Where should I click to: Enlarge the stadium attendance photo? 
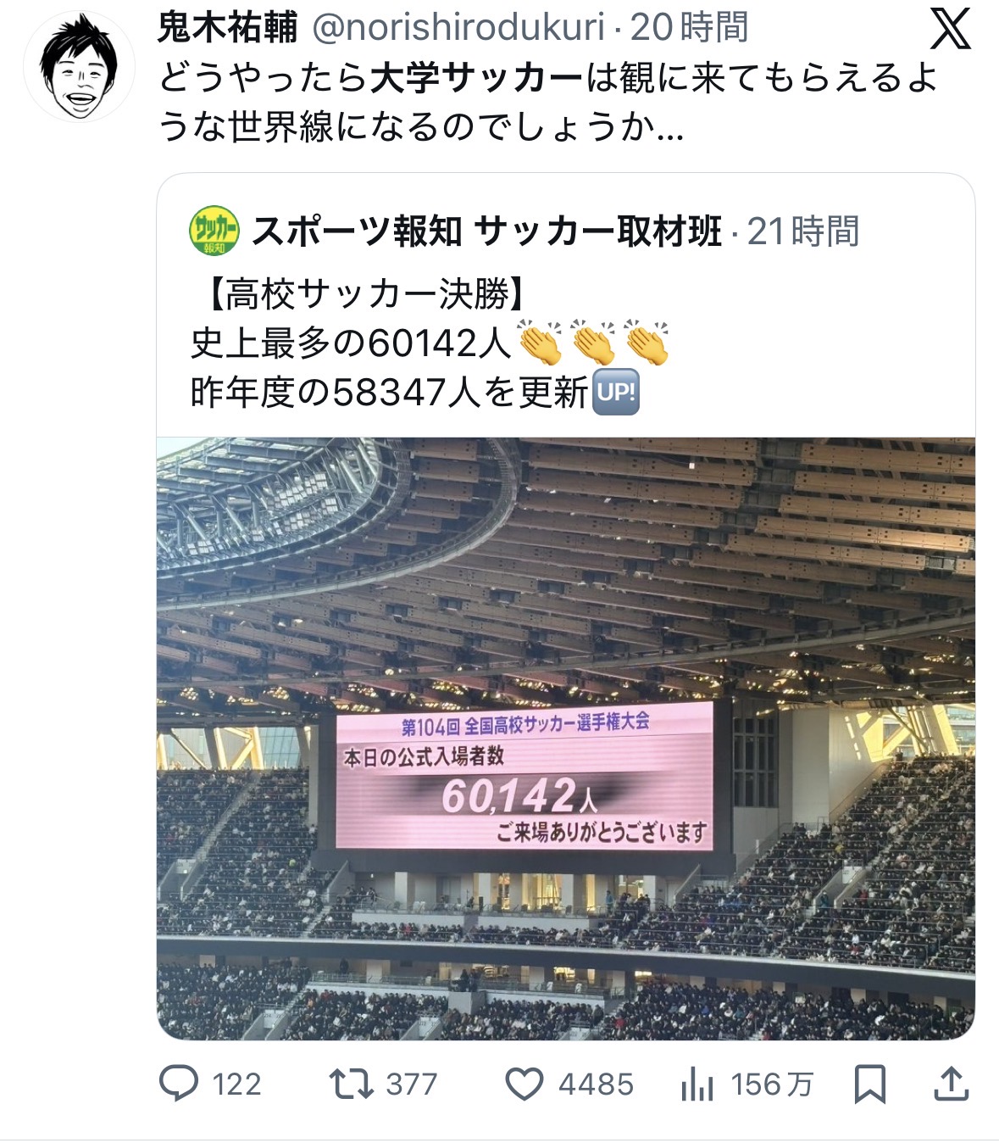566,739
